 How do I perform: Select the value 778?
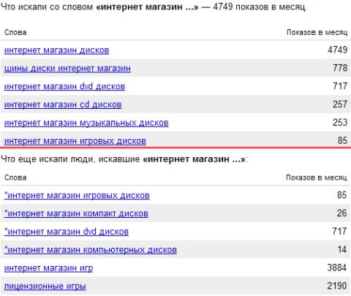point(340,68)
